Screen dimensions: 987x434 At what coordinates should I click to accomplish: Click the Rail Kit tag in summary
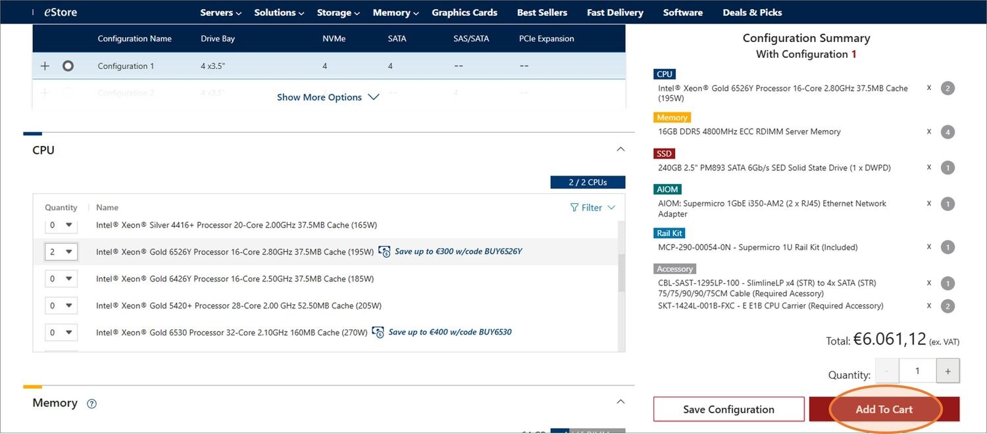(x=669, y=233)
